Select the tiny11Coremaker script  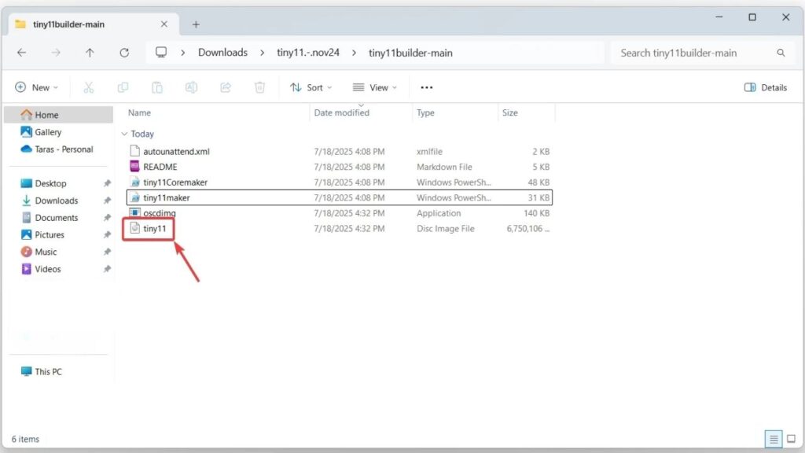point(340,182)
